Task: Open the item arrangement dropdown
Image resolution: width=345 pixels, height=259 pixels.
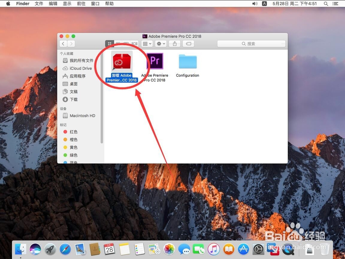Action: click(x=147, y=44)
